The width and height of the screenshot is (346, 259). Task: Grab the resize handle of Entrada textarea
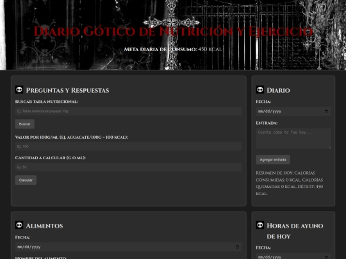(x=329, y=147)
